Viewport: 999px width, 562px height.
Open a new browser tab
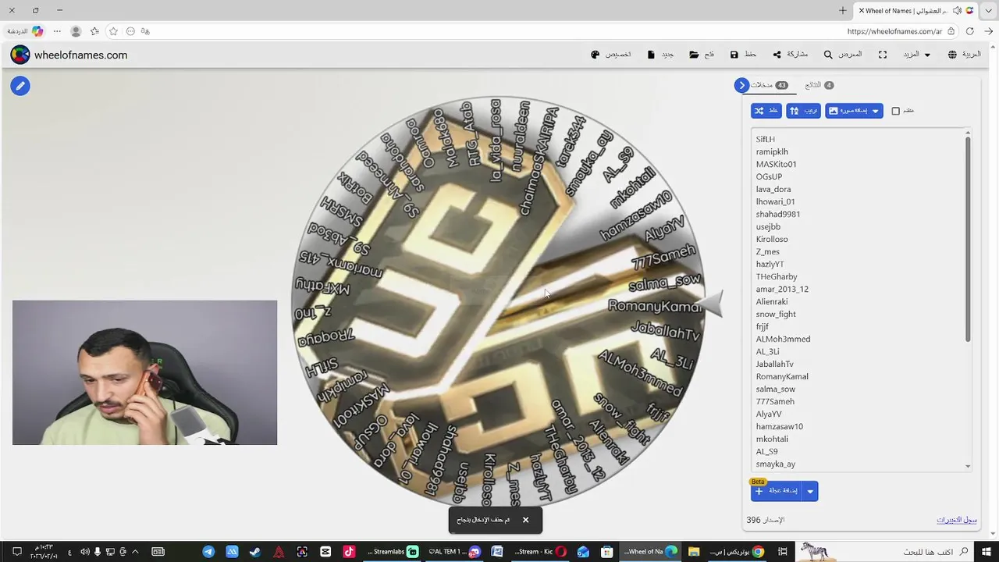843,10
